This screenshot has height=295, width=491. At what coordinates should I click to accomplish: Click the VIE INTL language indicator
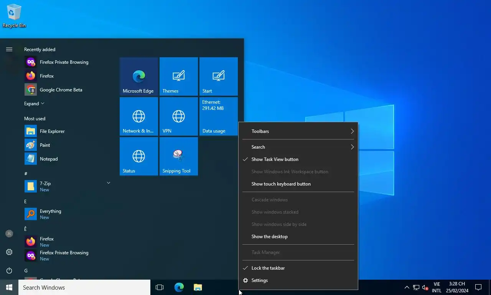[x=437, y=287]
